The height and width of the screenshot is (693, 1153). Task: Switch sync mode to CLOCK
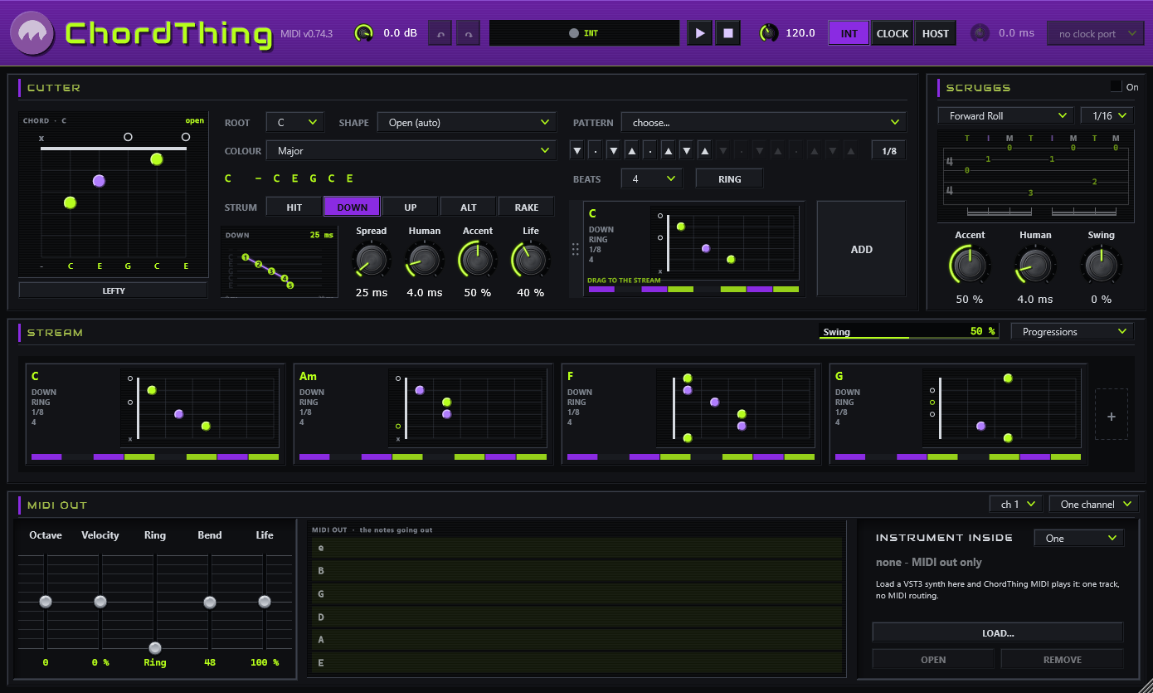pyautogui.click(x=893, y=33)
